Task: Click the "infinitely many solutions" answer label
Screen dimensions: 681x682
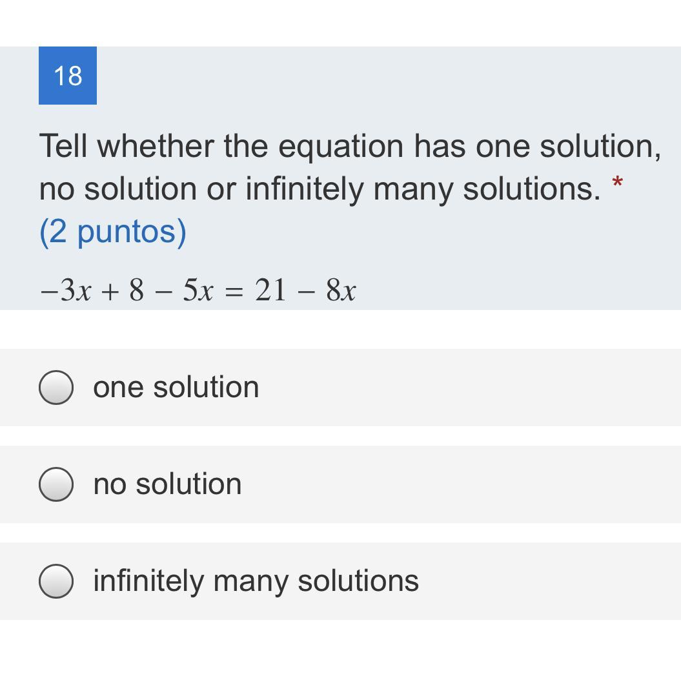Action: pos(256,581)
